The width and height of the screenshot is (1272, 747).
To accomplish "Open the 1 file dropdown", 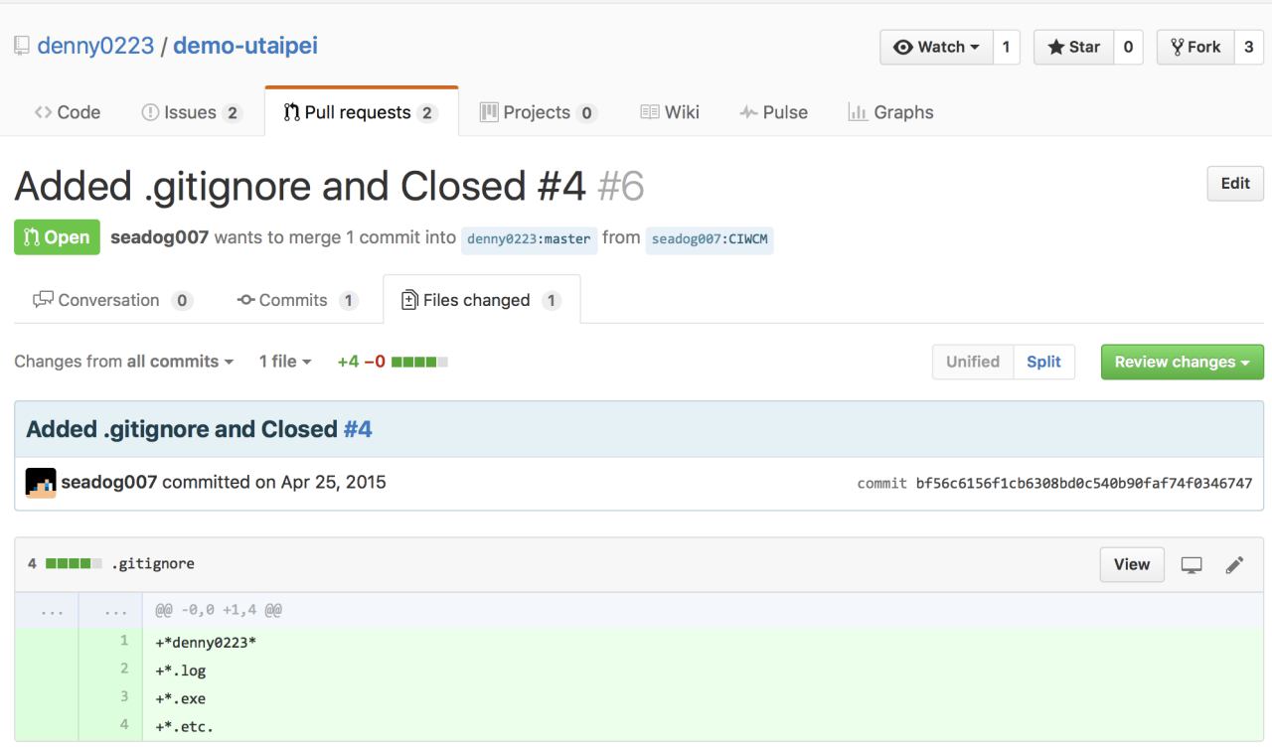I will tap(285, 362).
